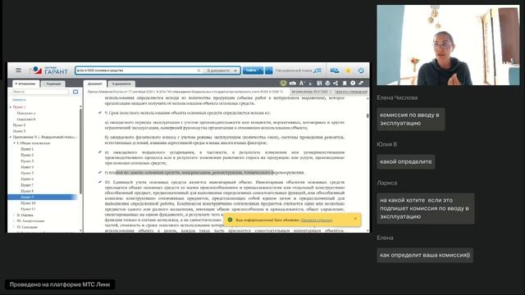Select Пункт 8 in contents tree
This screenshot has width=525, height=295.
[27, 191]
